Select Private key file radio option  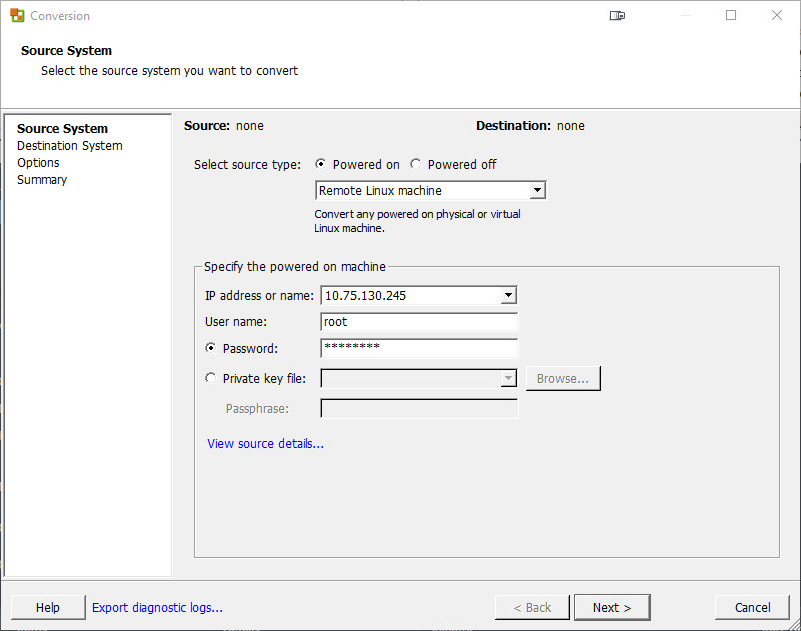[x=210, y=379]
